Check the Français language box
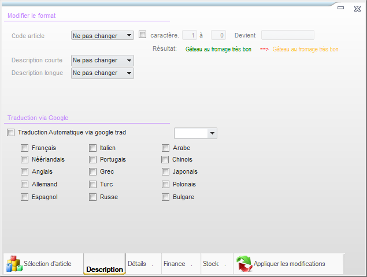Screen dimensions: 367x277 point(25,148)
